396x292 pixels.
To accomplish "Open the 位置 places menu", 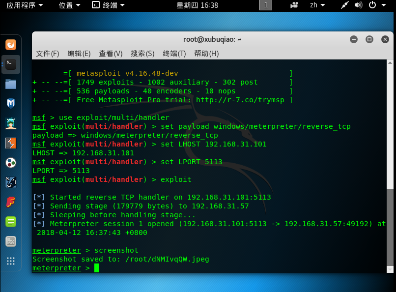I will click(69, 5).
